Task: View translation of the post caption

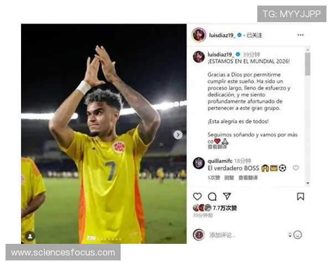Action: coord(217,147)
